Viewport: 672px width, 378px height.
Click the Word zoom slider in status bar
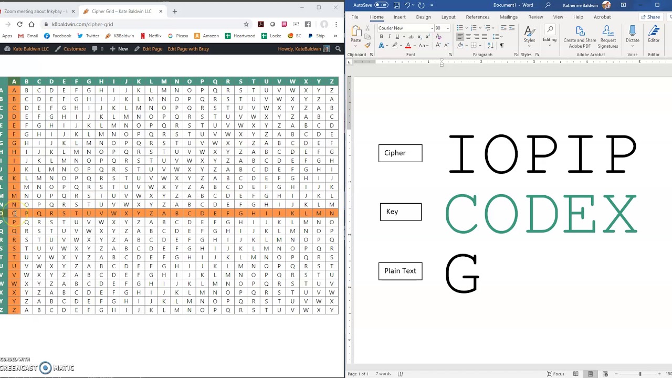[x=639, y=374]
